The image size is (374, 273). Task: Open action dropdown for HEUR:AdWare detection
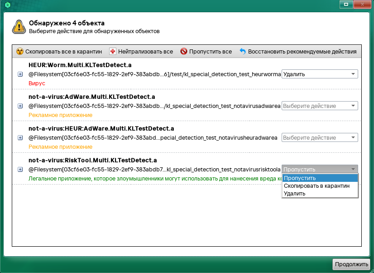320,138
